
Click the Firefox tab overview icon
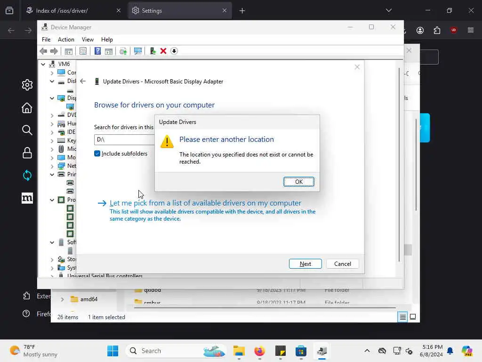9,10
